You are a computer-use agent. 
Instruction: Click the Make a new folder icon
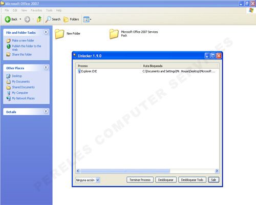click(x=8, y=40)
